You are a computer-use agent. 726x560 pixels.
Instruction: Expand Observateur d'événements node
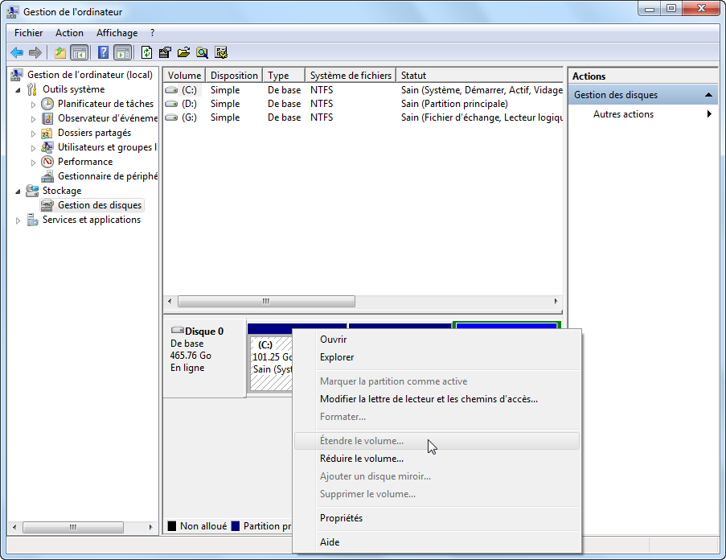pyautogui.click(x=33, y=119)
